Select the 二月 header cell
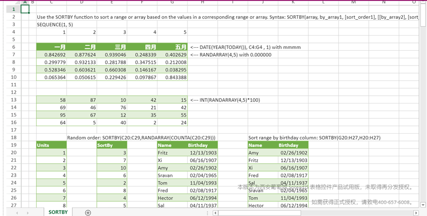The height and width of the screenshot is (216, 427). (81, 47)
